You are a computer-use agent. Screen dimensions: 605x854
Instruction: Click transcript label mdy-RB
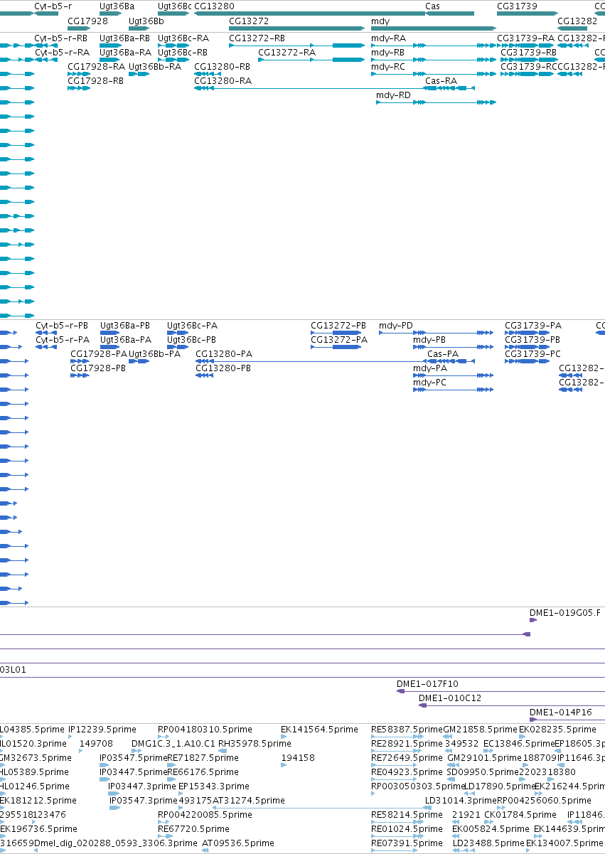click(x=388, y=52)
